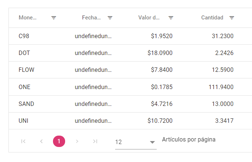Click the C98 row cell
Screen dimensions: 252x162
24,36
